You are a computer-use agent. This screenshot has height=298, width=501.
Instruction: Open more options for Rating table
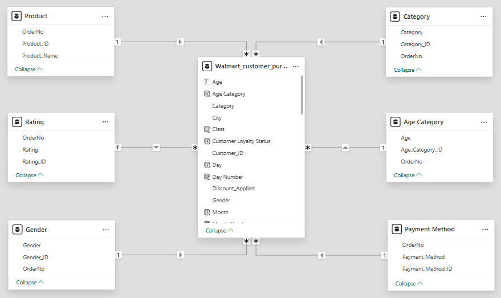105,122
